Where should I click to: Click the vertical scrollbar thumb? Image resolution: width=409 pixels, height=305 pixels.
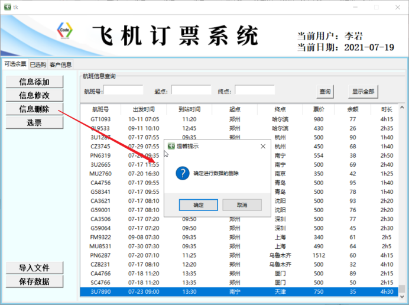pyautogui.click(x=402, y=288)
